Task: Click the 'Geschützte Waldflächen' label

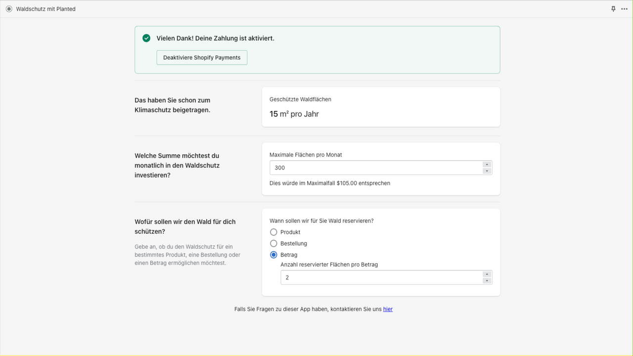Action: point(300,99)
